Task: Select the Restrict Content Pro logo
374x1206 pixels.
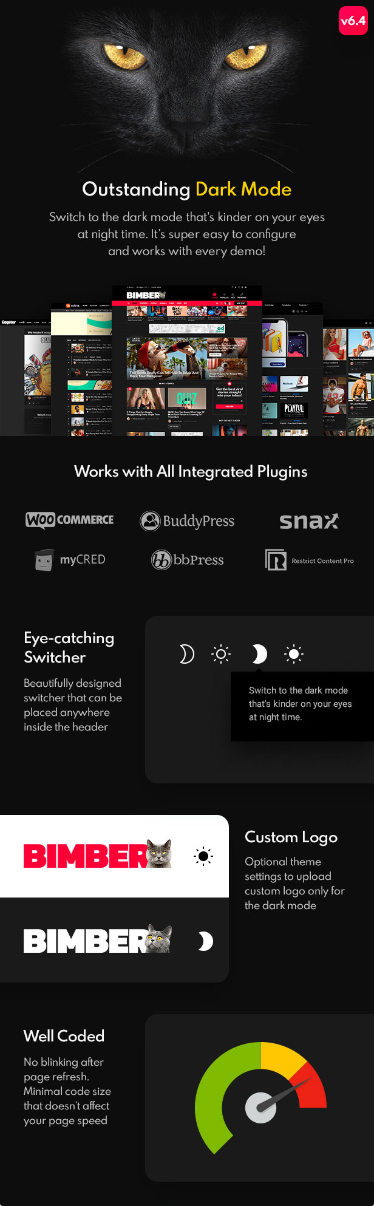Action: point(310,560)
